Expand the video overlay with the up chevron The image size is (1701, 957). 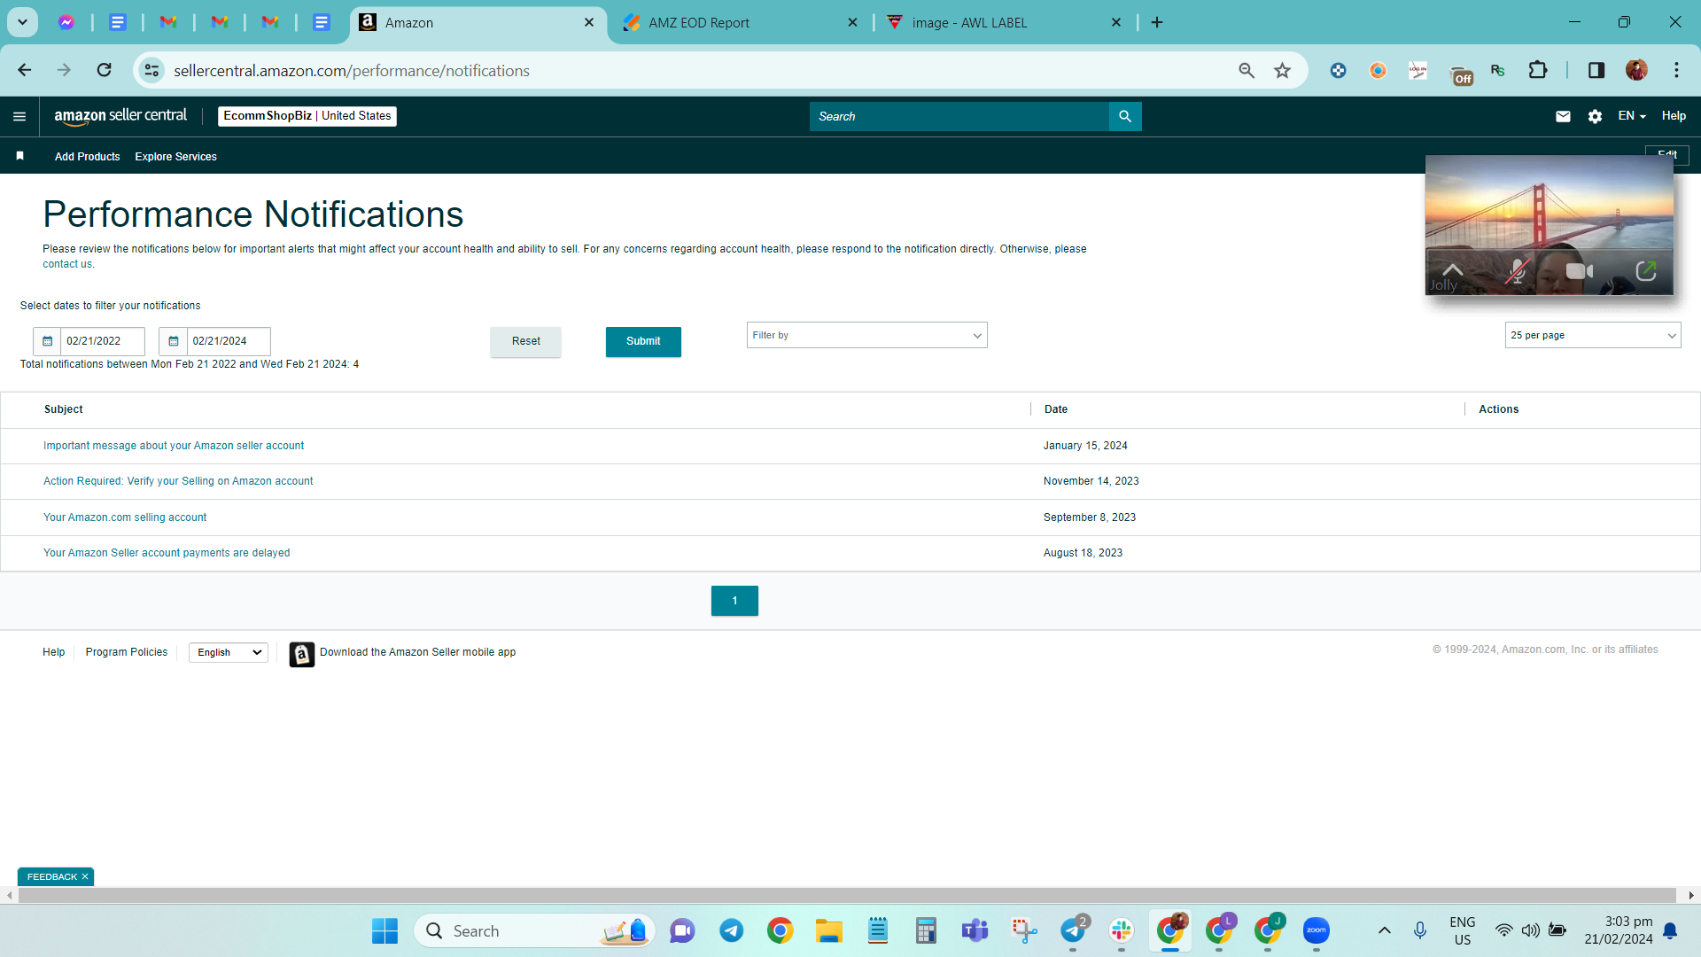pyautogui.click(x=1452, y=268)
